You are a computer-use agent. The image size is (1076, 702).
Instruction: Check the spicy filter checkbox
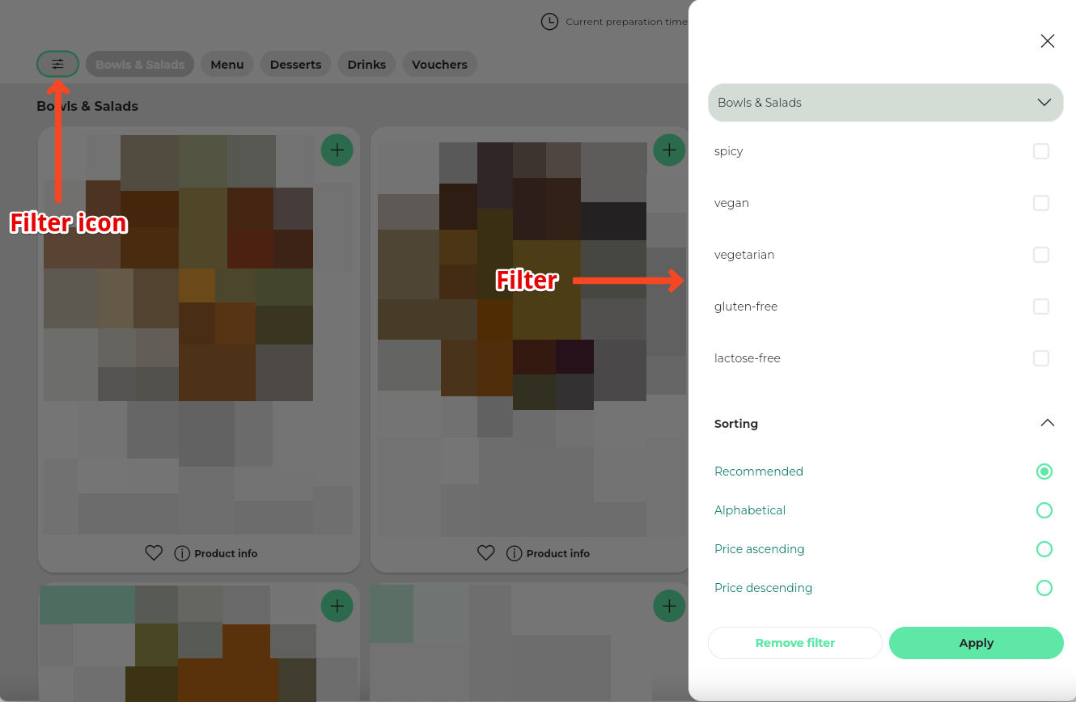tap(1041, 151)
